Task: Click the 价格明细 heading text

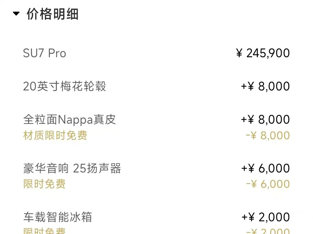Action: click(53, 14)
